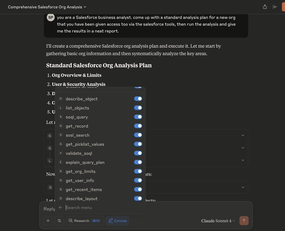Click the SP user avatar
This screenshot has height=231, width=285.
(x=51, y=17)
